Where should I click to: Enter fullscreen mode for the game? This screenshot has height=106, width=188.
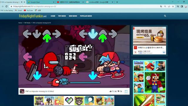(126, 91)
